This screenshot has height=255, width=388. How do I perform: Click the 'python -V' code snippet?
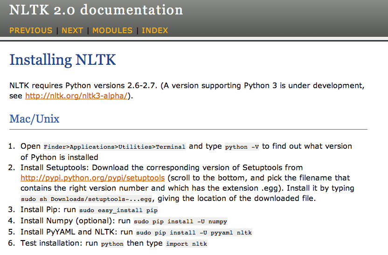pos(242,147)
